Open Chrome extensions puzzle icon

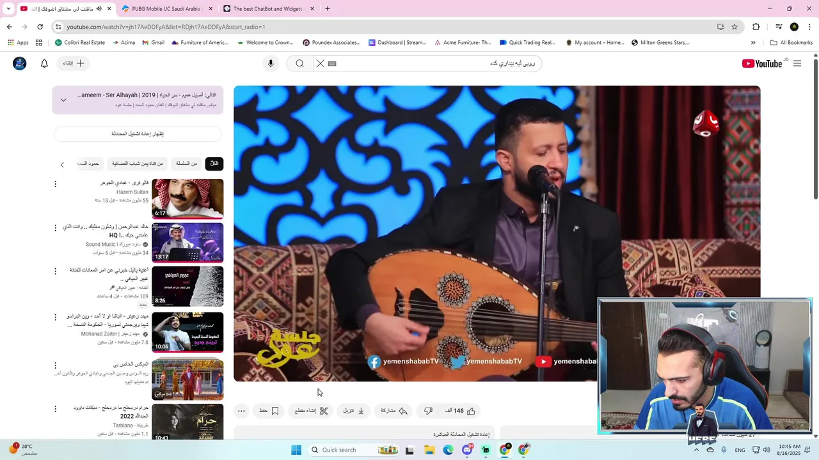pyautogui.click(x=756, y=27)
